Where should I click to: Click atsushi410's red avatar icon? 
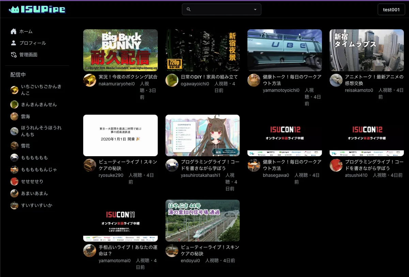pyautogui.click(x=336, y=165)
